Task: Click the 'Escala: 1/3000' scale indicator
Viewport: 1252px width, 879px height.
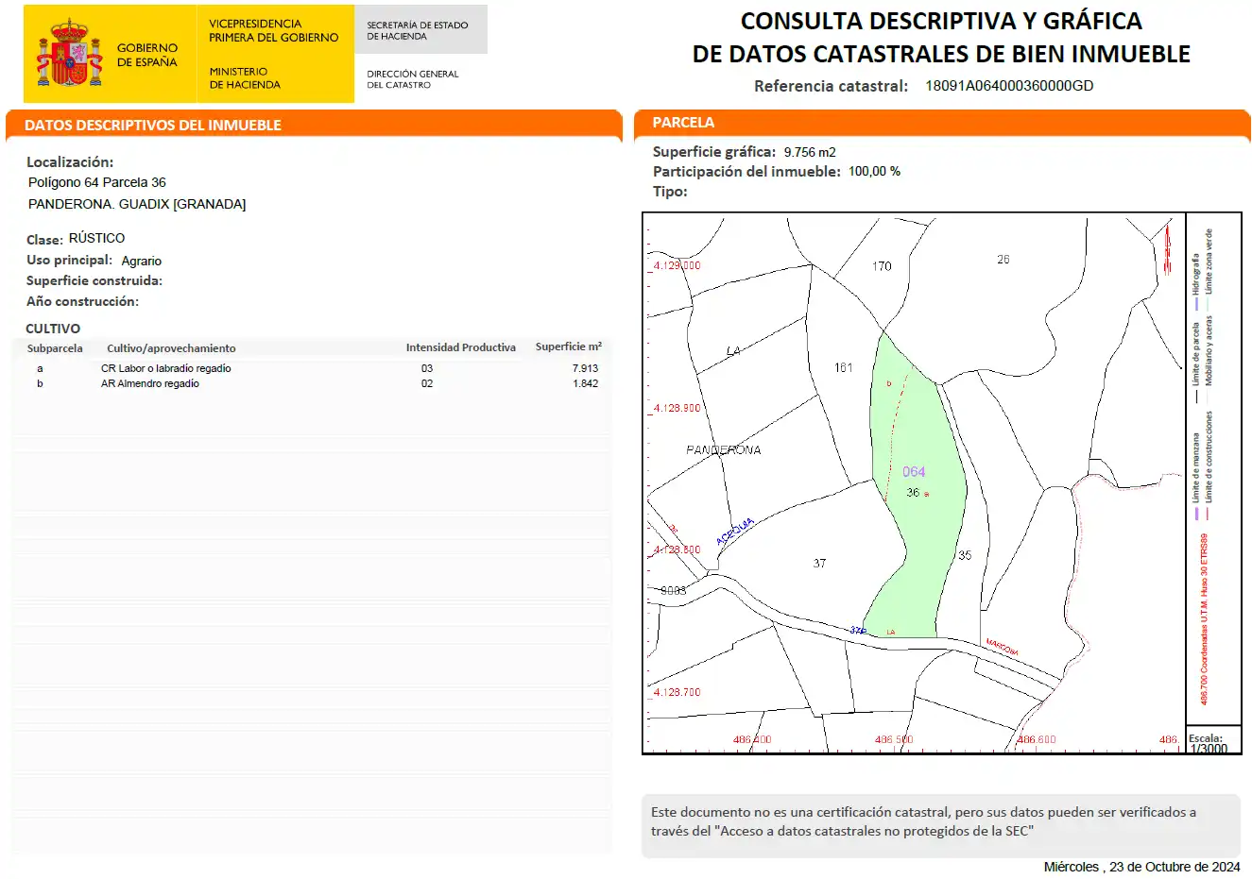Action: [x=1209, y=744]
